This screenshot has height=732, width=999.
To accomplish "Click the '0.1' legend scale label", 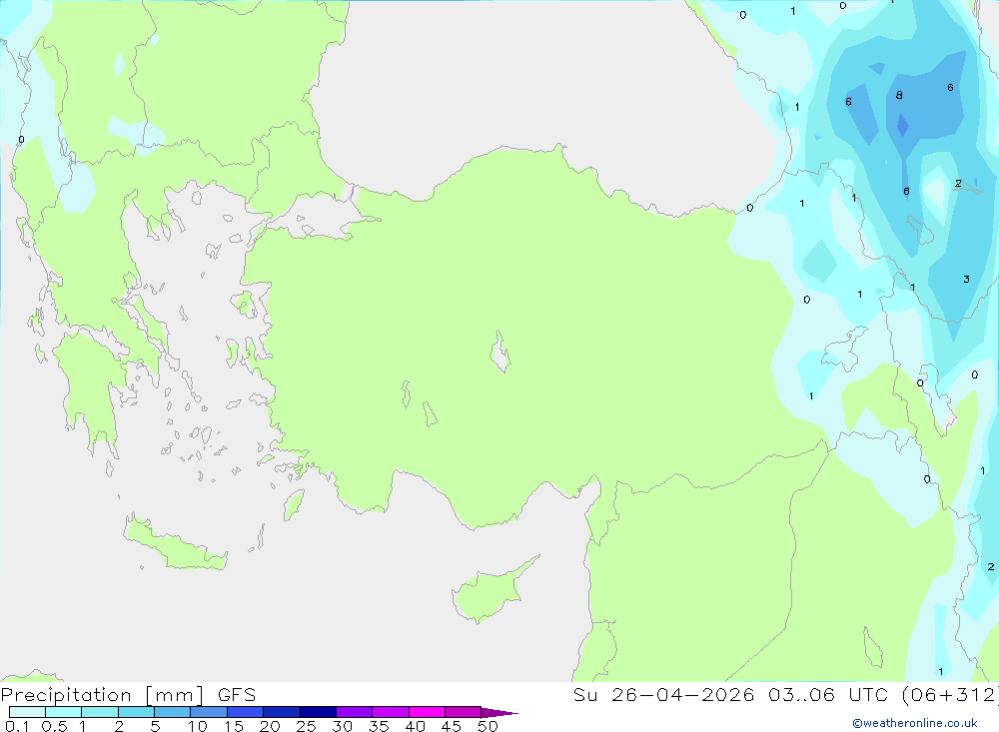I will coord(17,726).
